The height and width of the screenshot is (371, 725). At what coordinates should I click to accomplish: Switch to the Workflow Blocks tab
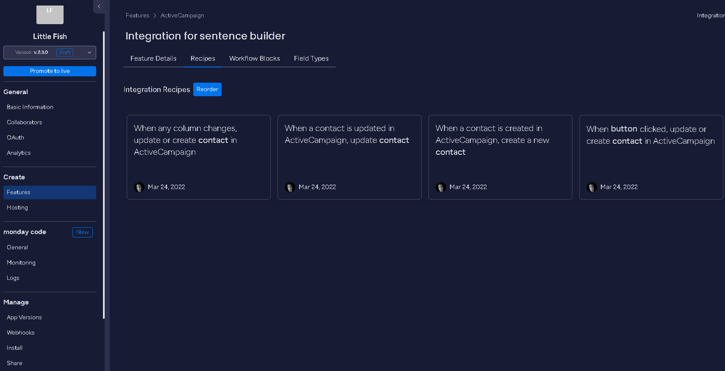click(x=255, y=59)
